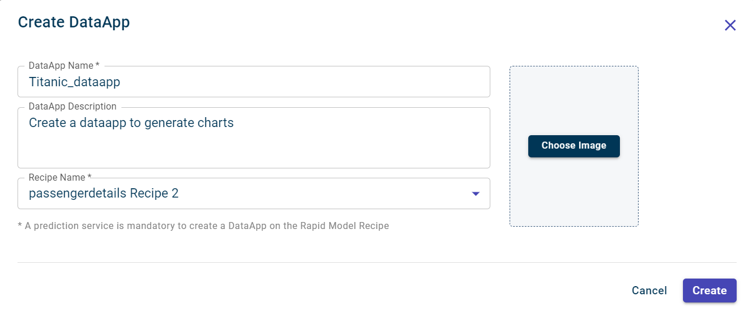This screenshot has height=324, width=753.
Task: Click the "DataApp Description" field label
Action: 72,107
